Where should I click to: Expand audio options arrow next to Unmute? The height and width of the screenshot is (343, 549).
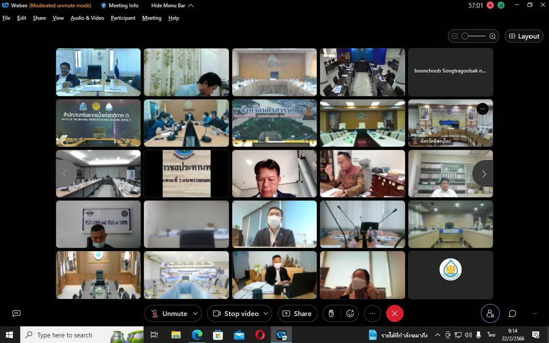pyautogui.click(x=195, y=313)
